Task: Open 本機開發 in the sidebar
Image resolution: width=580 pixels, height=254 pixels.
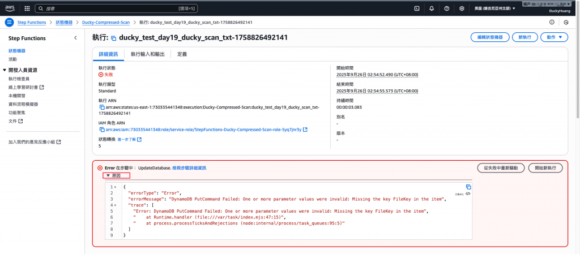Action: pos(17,96)
